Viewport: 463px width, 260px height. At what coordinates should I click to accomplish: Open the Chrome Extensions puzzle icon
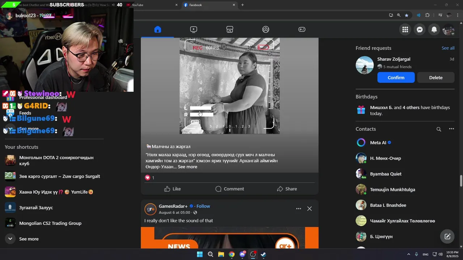[428, 15]
